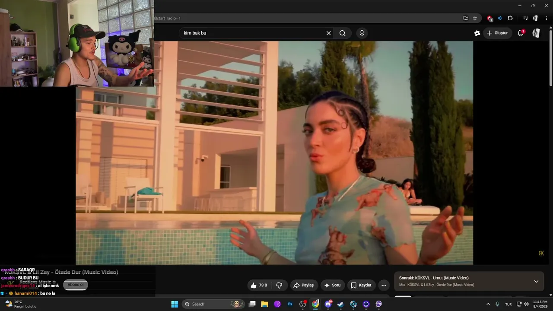Open Windows Start menu
The image size is (553, 311).
click(175, 304)
